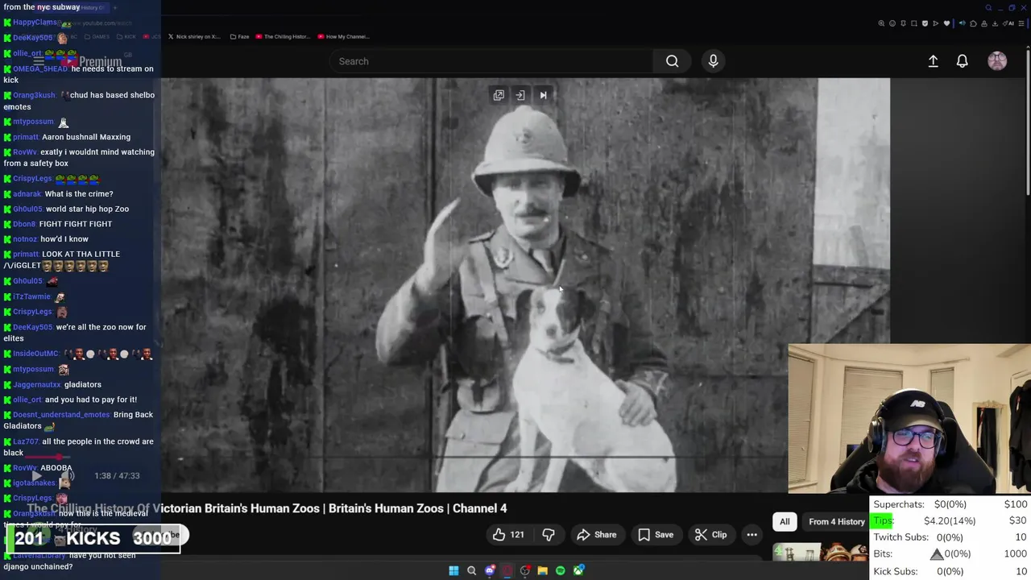
Task: Open Windows taskbar search
Action: tap(471, 571)
